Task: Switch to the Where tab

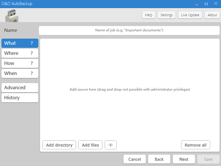Action: coord(20,53)
